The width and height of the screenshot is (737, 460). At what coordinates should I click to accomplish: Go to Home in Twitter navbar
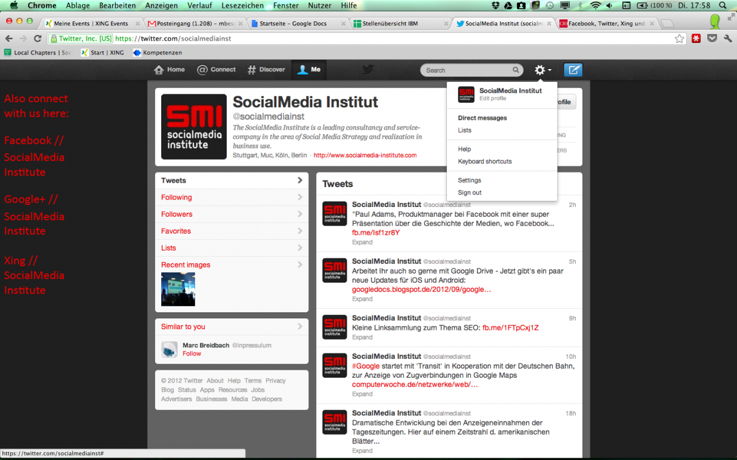coord(170,70)
